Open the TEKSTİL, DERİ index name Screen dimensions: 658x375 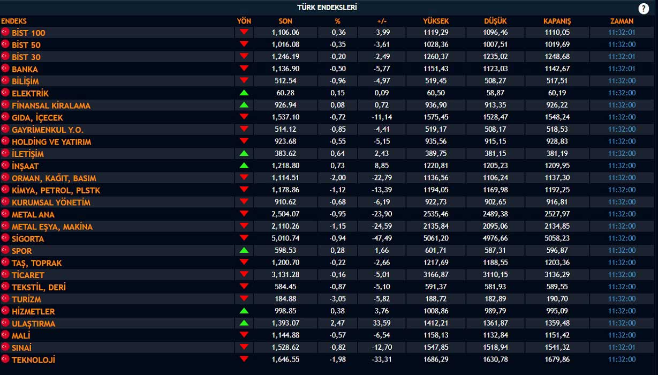coord(39,287)
